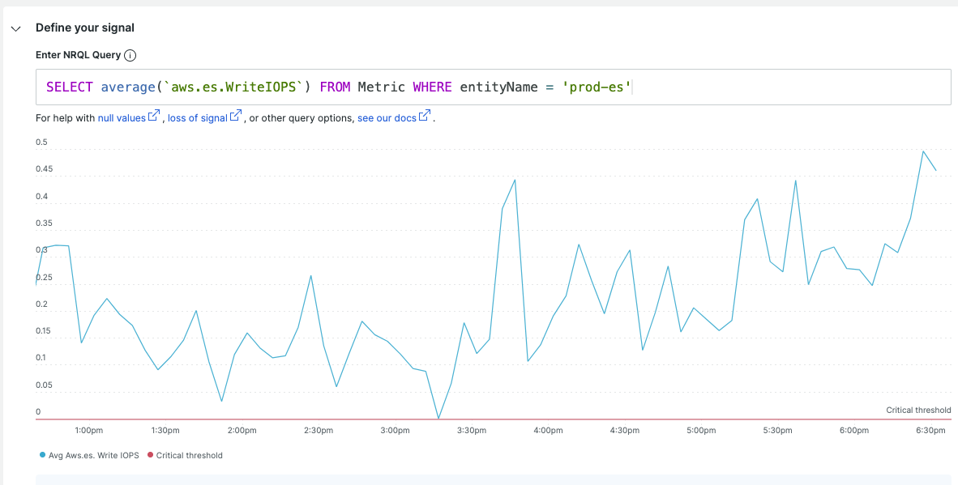The height and width of the screenshot is (485, 958).
Task: Click the 4:30pm x-axis label
Action: [x=624, y=430]
